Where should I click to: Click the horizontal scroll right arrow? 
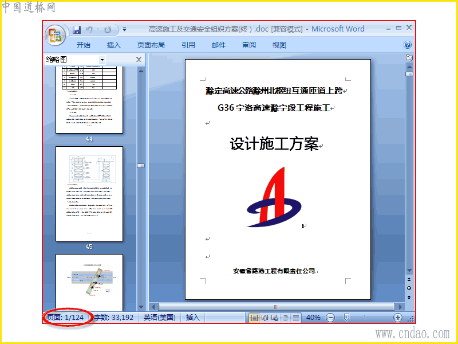[400, 307]
